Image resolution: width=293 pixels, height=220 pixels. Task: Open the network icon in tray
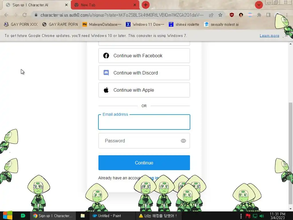click(255, 216)
